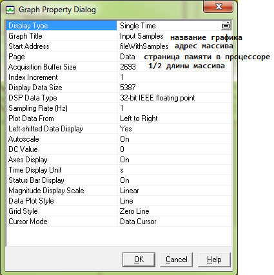Screen dimensions: 274x275
Task: Change Plot Data From Left to Right
Action: point(139,119)
